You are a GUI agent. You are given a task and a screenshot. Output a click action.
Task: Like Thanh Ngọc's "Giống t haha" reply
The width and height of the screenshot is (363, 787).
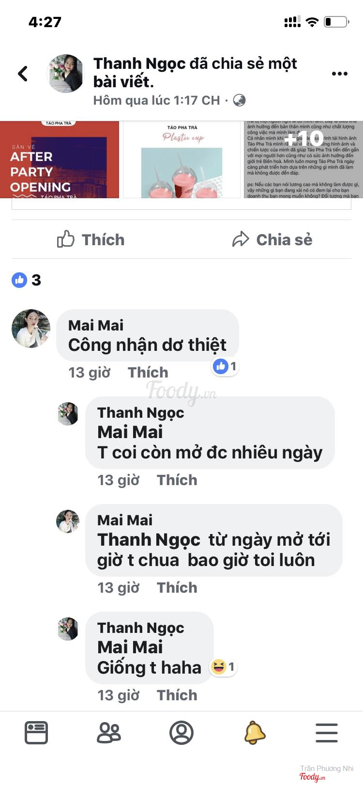pyautogui.click(x=177, y=695)
